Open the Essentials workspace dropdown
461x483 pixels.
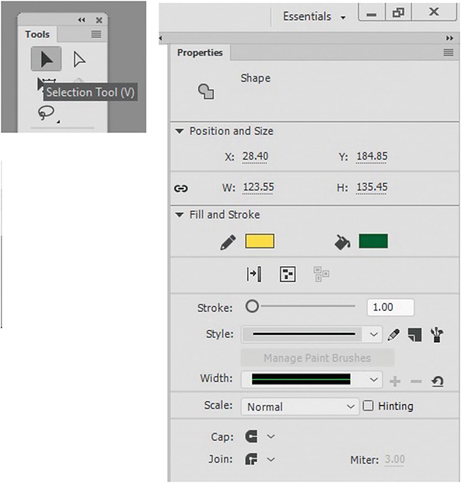tap(314, 17)
